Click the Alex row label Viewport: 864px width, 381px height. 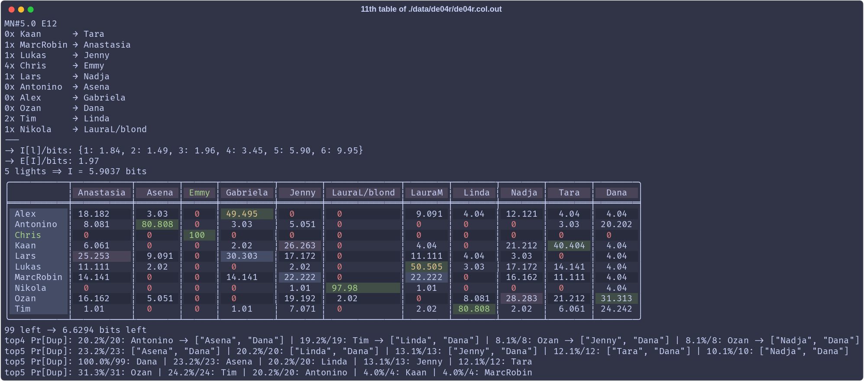(25, 214)
